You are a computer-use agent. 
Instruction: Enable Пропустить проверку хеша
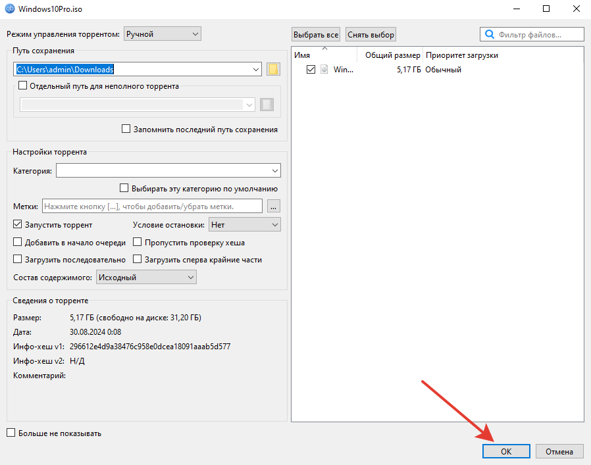click(x=137, y=242)
